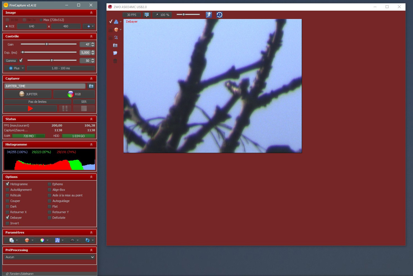Click the ROI width field showing 640
The image size is (413, 276).
(x=32, y=26)
